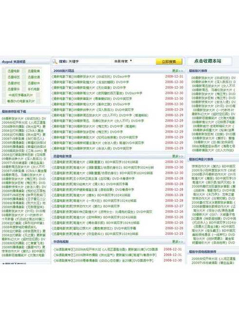The height and width of the screenshot is (320, 239).
Task: Open 2009TVB合拍港剧《碧血盐枭》 under 最新华语电视剧推荐
Action: (x=213, y=262)
